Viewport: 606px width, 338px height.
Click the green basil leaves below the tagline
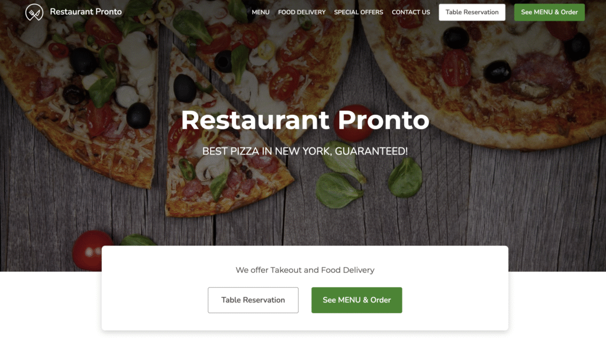[x=367, y=178]
